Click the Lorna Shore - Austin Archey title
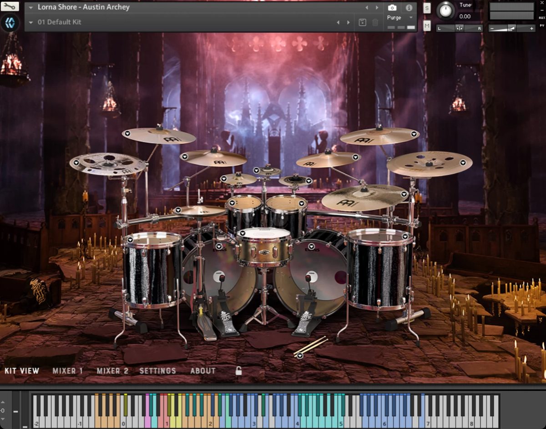The image size is (546, 429). [x=83, y=7]
